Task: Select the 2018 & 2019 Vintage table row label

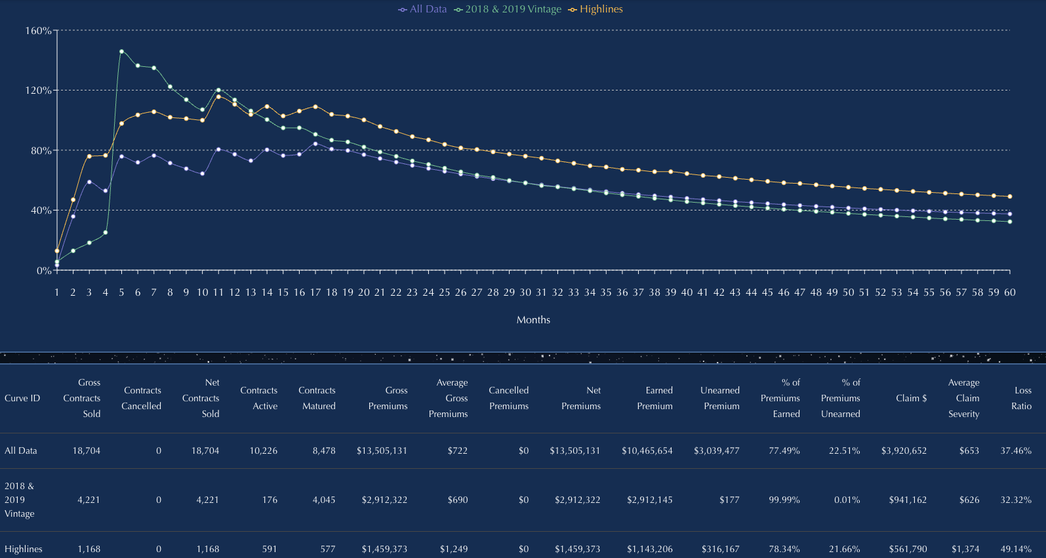Action: (20, 500)
